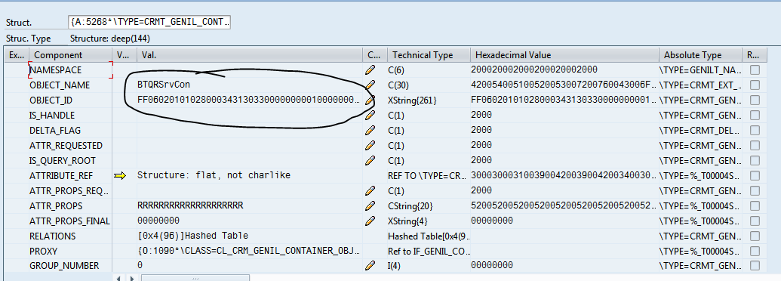The width and height of the screenshot is (781, 281).
Task: Click the CString{20} technical type cell
Action: click(x=429, y=205)
